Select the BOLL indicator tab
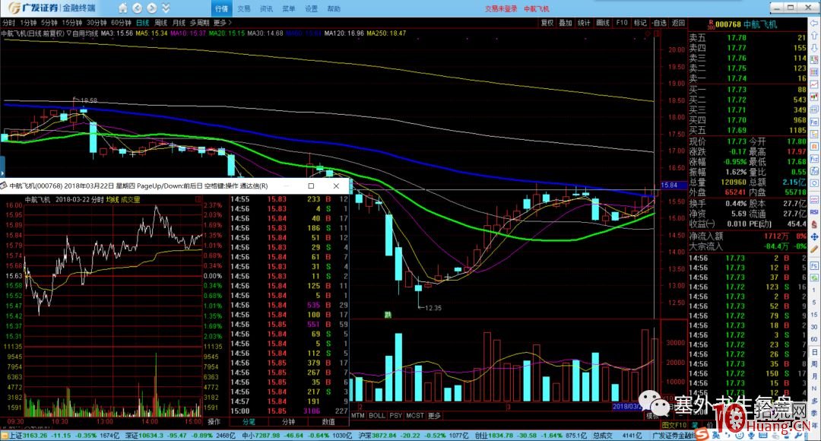 (377, 416)
